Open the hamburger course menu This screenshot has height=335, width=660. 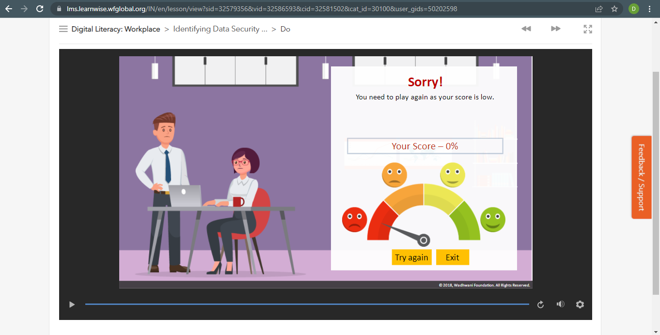[63, 29]
